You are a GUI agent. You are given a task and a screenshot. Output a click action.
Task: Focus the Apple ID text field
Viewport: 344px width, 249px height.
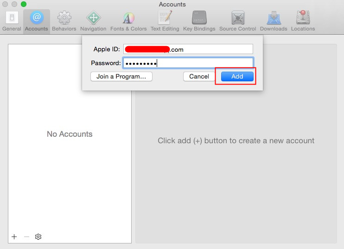coord(188,49)
